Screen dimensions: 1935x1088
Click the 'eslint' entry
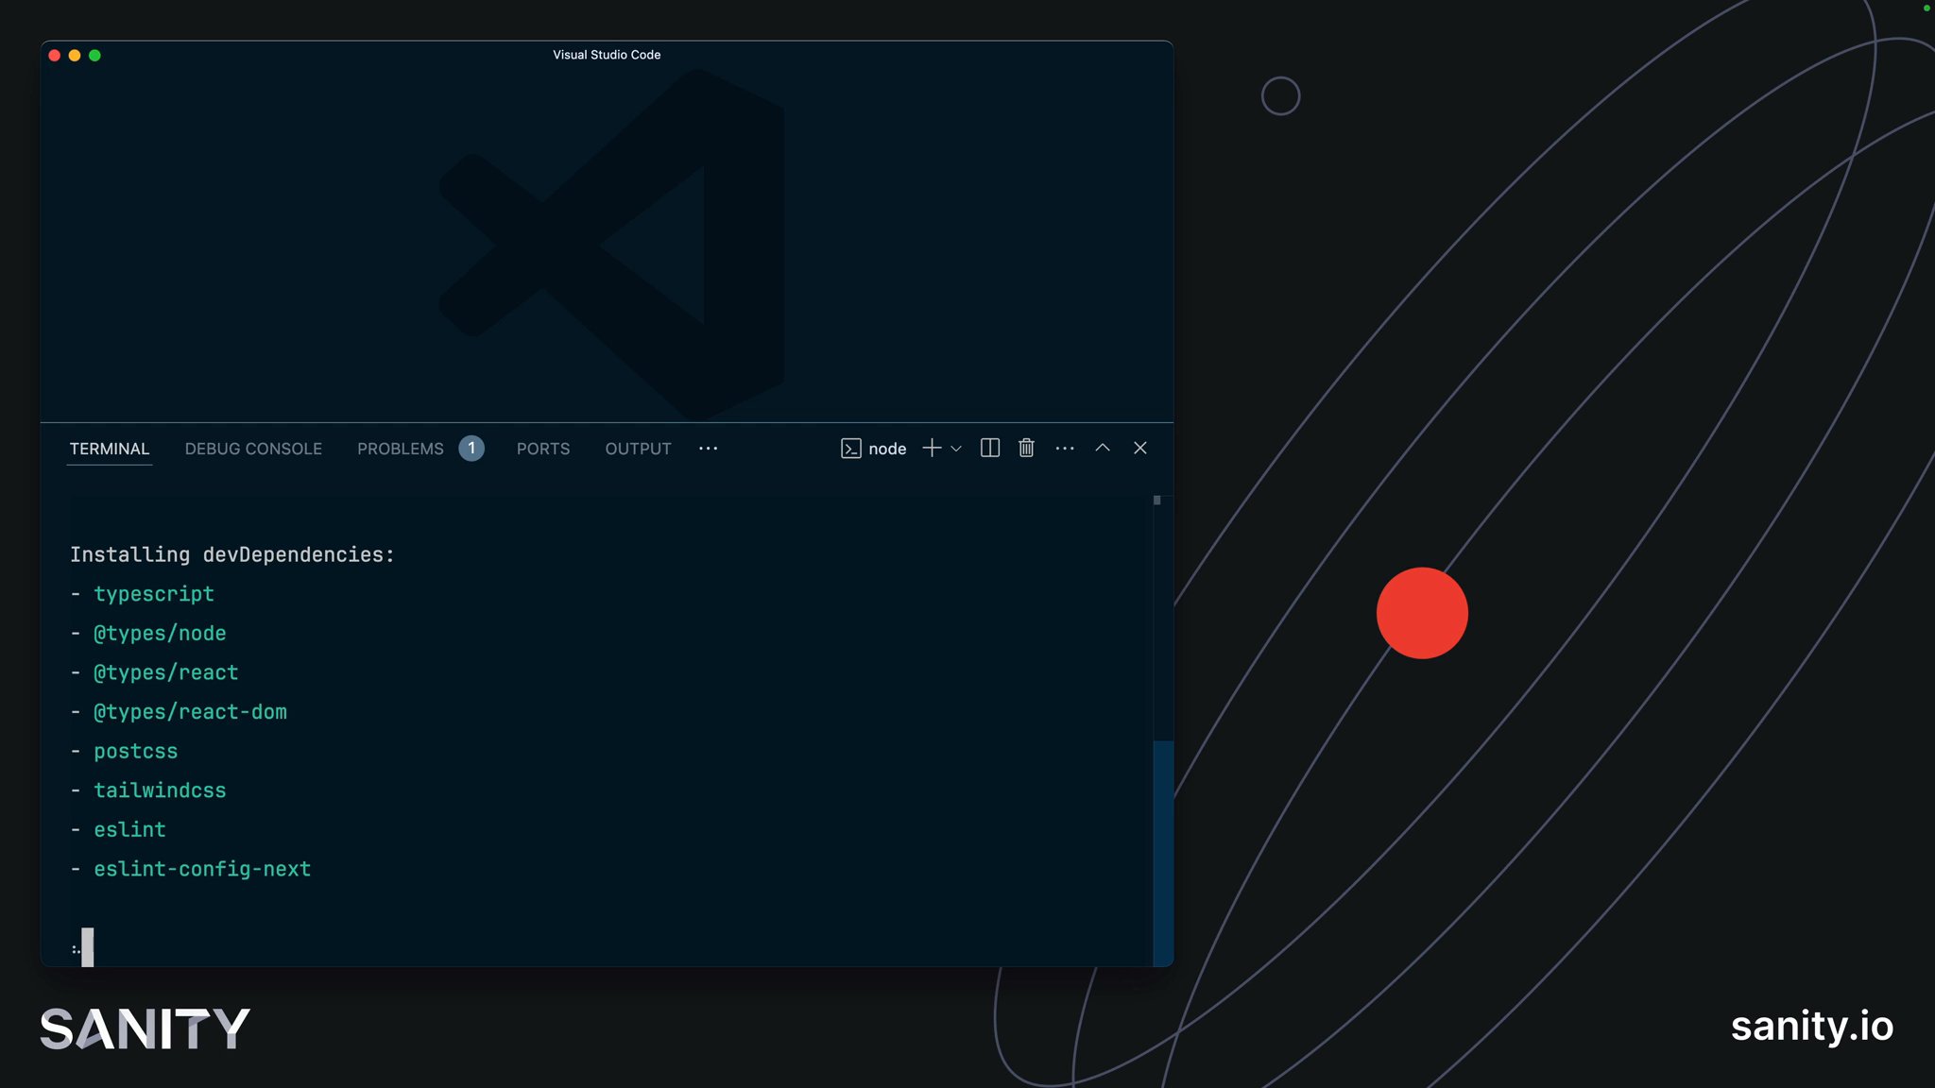click(x=129, y=830)
